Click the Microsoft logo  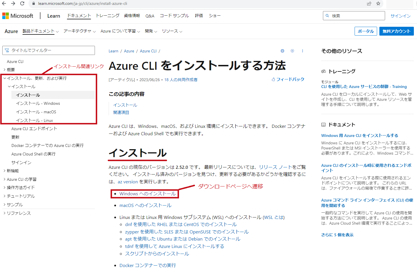[18, 16]
